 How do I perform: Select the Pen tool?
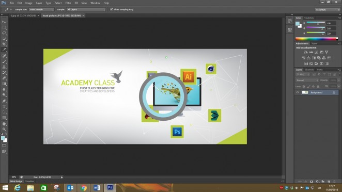(x=4, y=101)
